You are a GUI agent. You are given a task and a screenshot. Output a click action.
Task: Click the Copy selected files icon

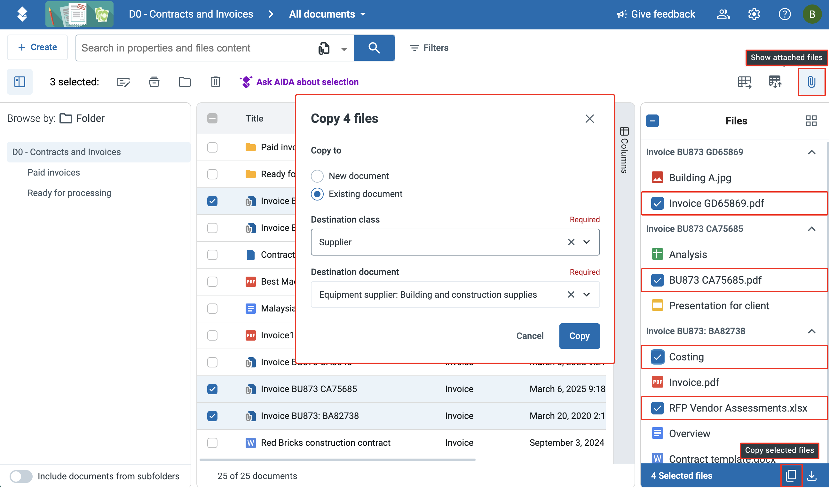791,476
